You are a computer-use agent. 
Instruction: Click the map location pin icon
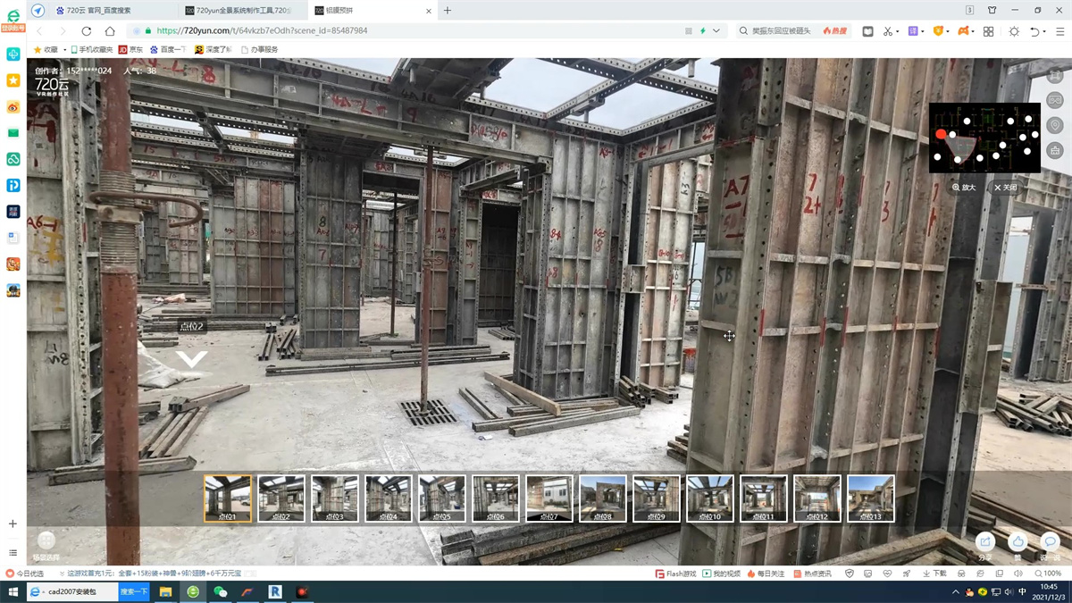(1055, 125)
